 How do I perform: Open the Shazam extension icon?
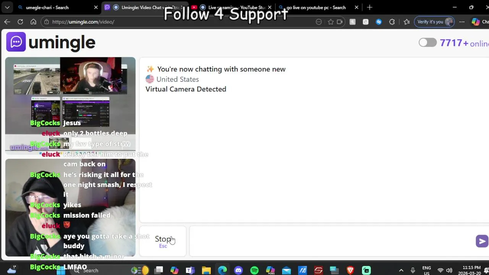coord(379,22)
